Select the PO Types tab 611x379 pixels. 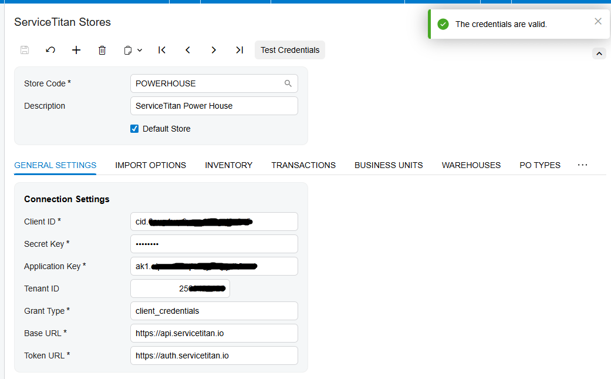540,165
